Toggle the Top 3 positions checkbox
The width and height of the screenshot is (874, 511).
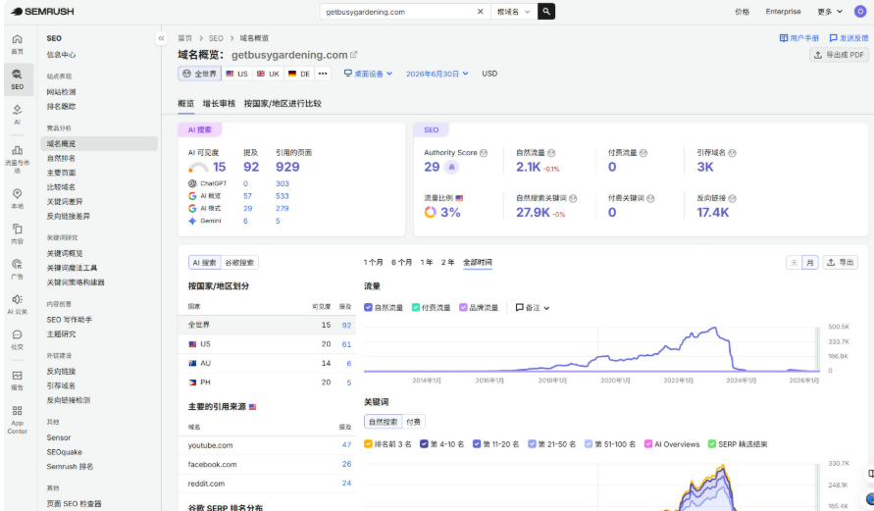click(x=368, y=444)
